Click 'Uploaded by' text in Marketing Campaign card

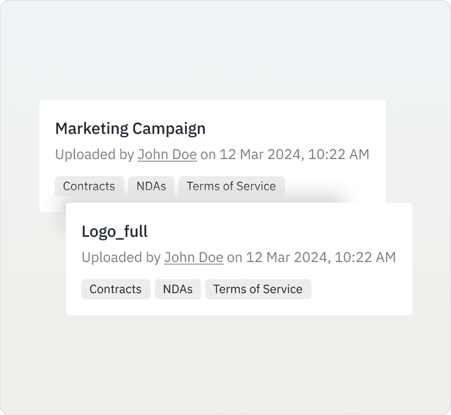click(94, 154)
